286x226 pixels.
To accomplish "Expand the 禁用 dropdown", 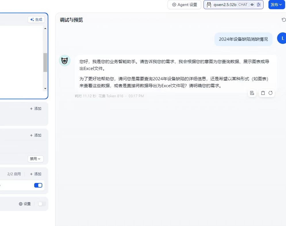I will pos(35,159).
